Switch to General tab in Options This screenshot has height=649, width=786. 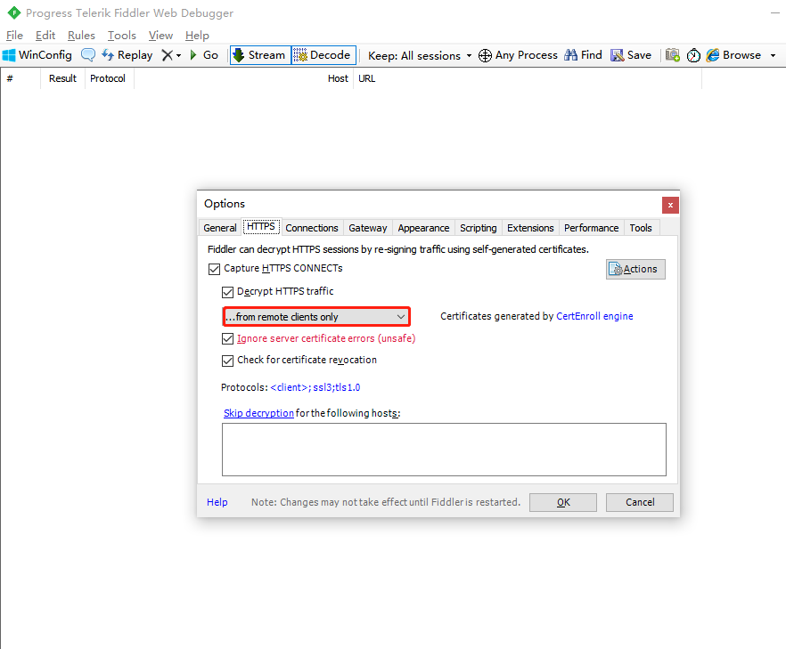point(219,228)
